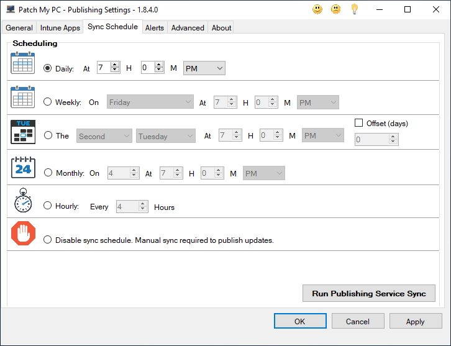Open the Weekly AM/PM dropdown
Screen dimensions: 451x346
pos(318,102)
